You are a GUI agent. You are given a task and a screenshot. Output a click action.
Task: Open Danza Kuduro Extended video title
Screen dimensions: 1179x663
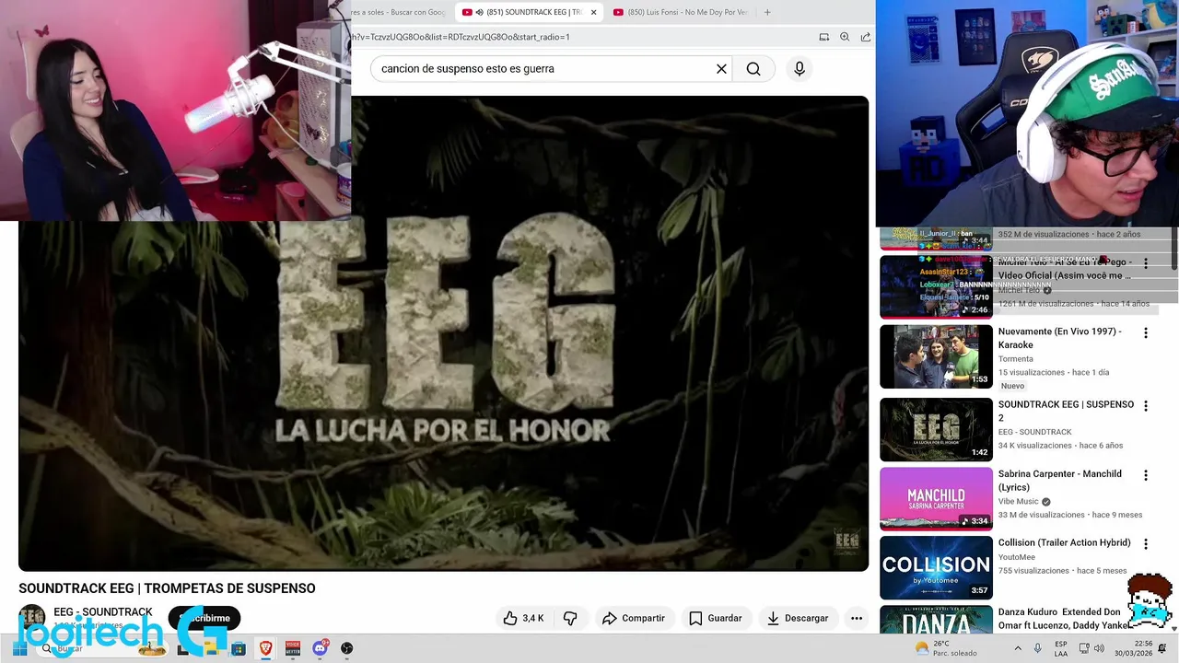pos(1064,618)
